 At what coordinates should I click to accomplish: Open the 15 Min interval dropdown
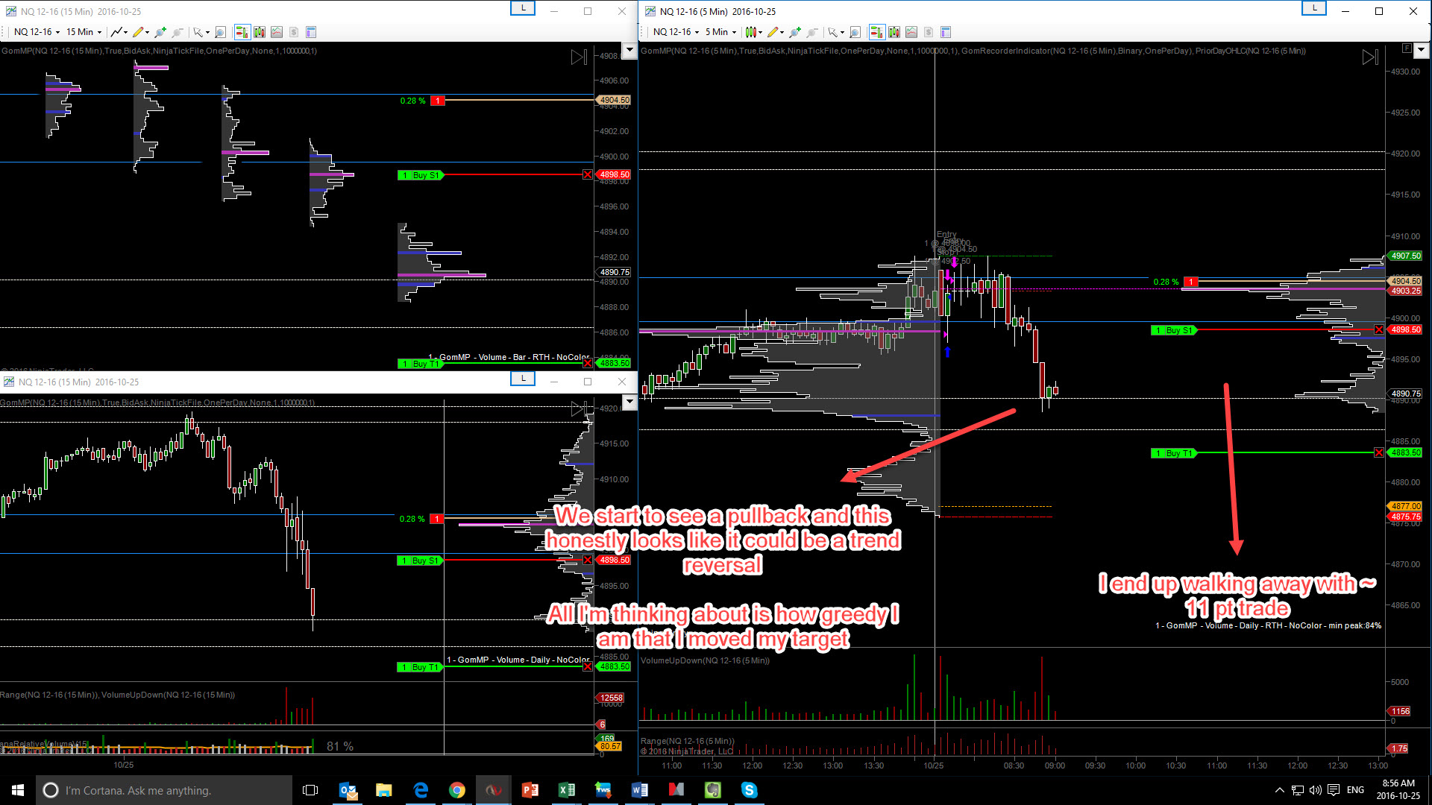click(x=84, y=32)
